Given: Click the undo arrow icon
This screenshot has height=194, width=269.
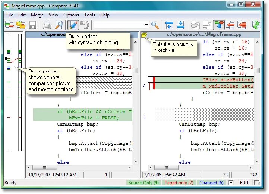Looking at the screenshot, I should tap(85, 25).
